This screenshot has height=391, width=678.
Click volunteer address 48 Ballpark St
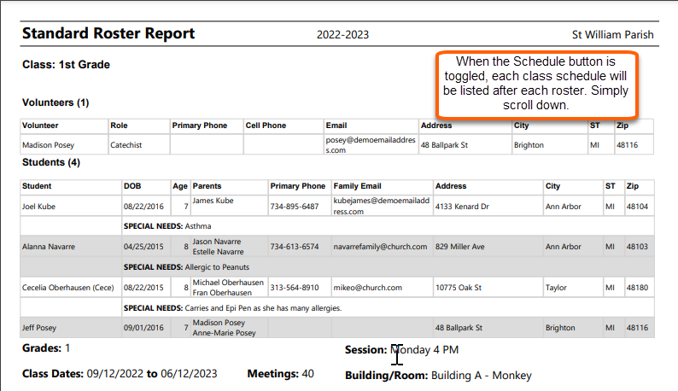click(x=444, y=145)
